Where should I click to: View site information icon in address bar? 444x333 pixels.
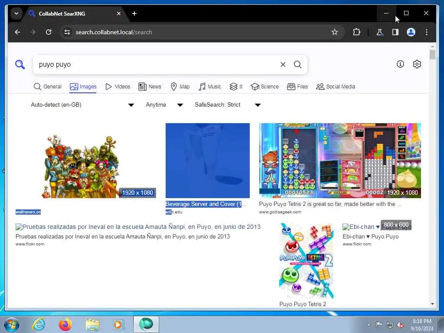(x=67, y=32)
